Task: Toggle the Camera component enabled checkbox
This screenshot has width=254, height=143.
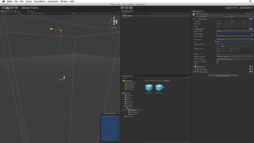Action: click(198, 29)
